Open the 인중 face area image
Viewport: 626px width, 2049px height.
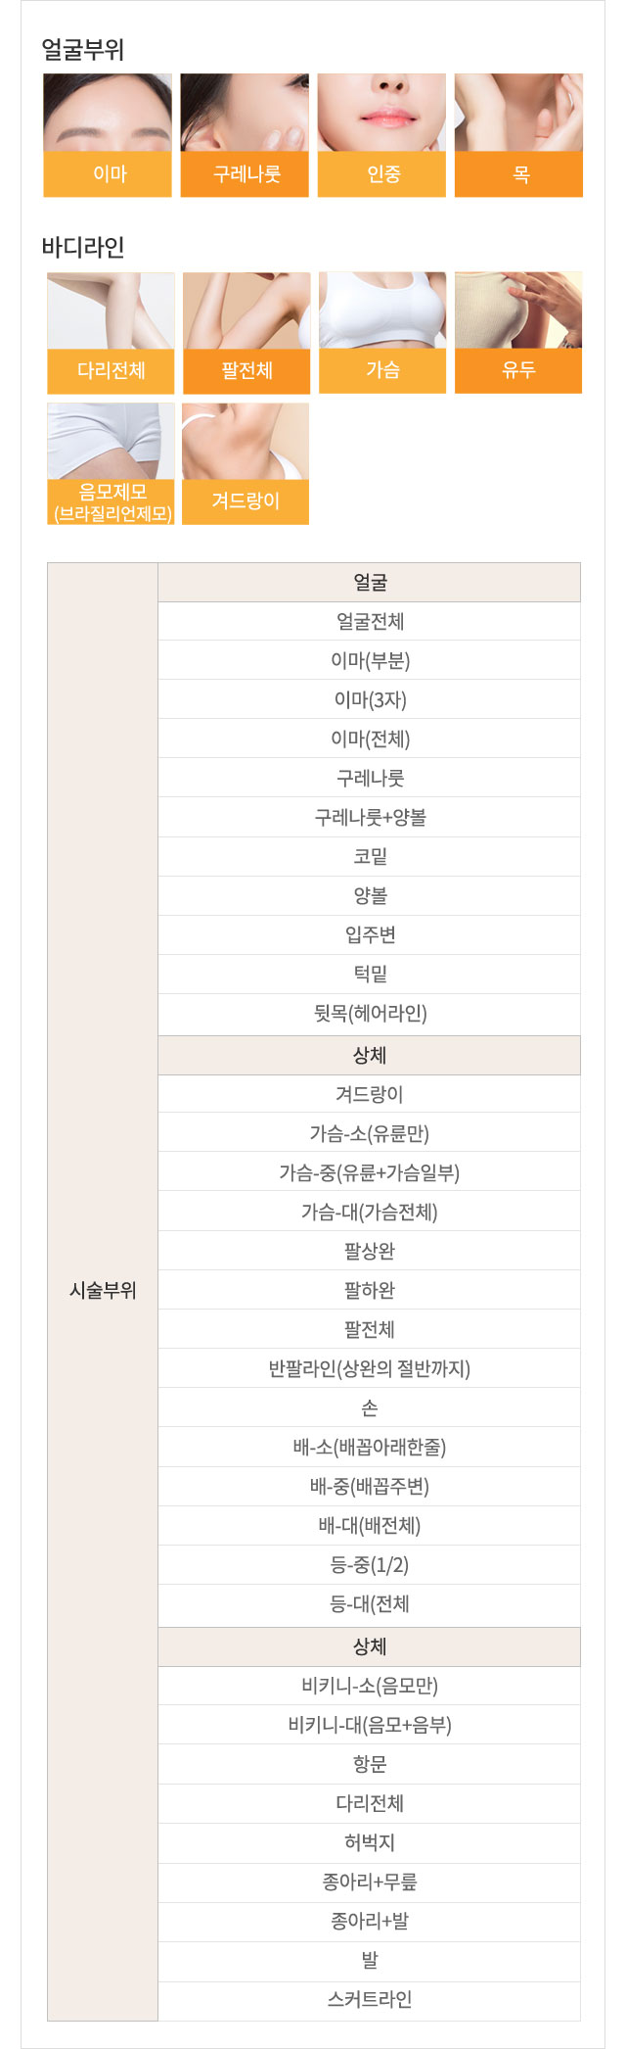click(x=381, y=135)
